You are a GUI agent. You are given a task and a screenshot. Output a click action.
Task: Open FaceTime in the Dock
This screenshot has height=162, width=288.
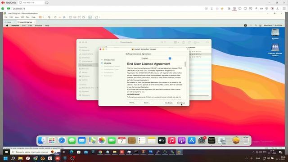pos(112,140)
